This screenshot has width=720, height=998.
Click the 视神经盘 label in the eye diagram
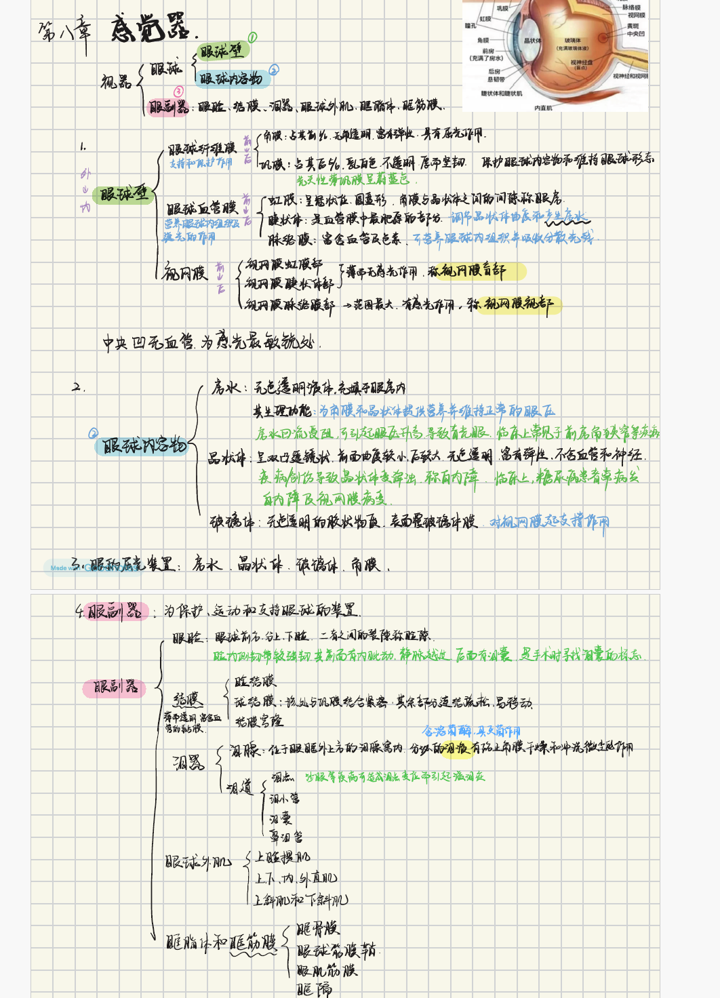coord(581,62)
